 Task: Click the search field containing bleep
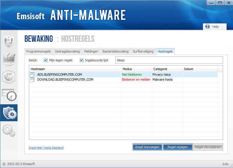tap(169, 60)
